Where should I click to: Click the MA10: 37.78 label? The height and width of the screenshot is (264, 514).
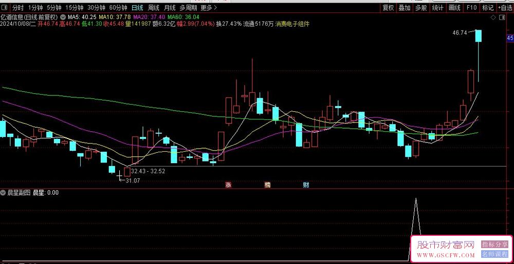pos(115,17)
